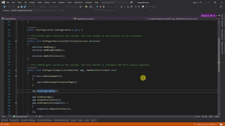
Task: Click the notifications icon in status bar
Action: pos(221,124)
